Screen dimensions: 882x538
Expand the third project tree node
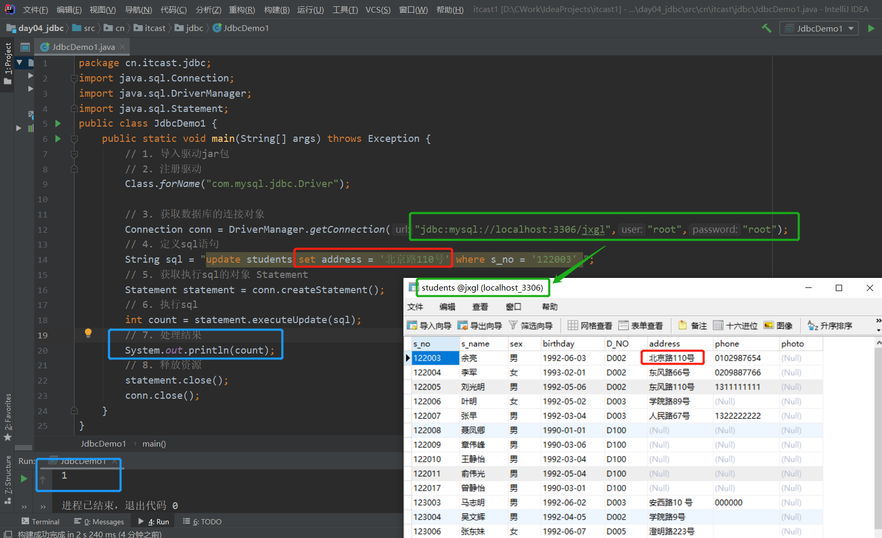pos(30,89)
